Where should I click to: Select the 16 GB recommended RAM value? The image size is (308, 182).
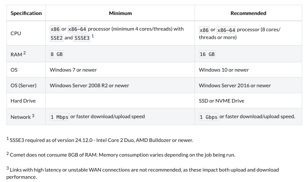(x=207, y=54)
